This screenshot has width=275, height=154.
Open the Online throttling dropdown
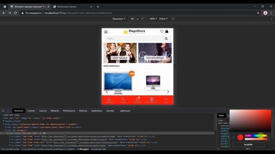click(163, 19)
